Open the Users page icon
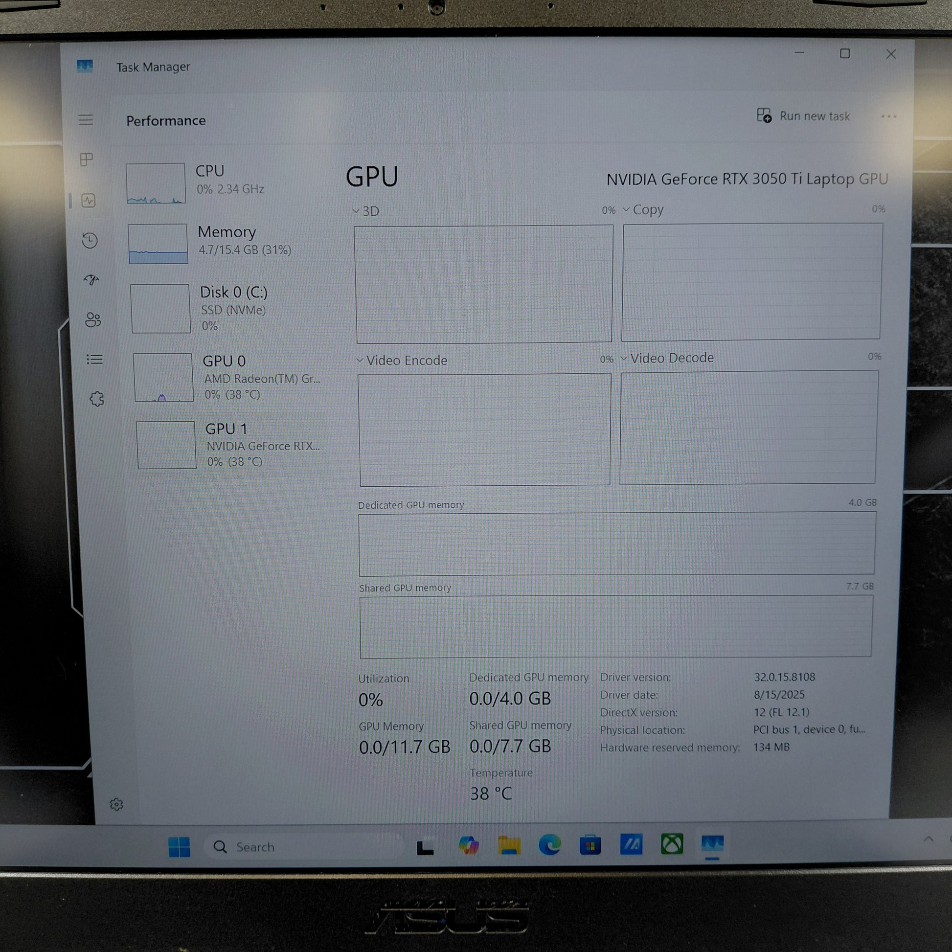 [92, 320]
